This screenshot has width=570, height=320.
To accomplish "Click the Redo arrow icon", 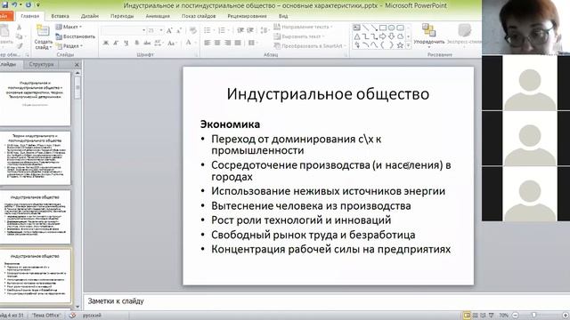I will tap(28, 5).
